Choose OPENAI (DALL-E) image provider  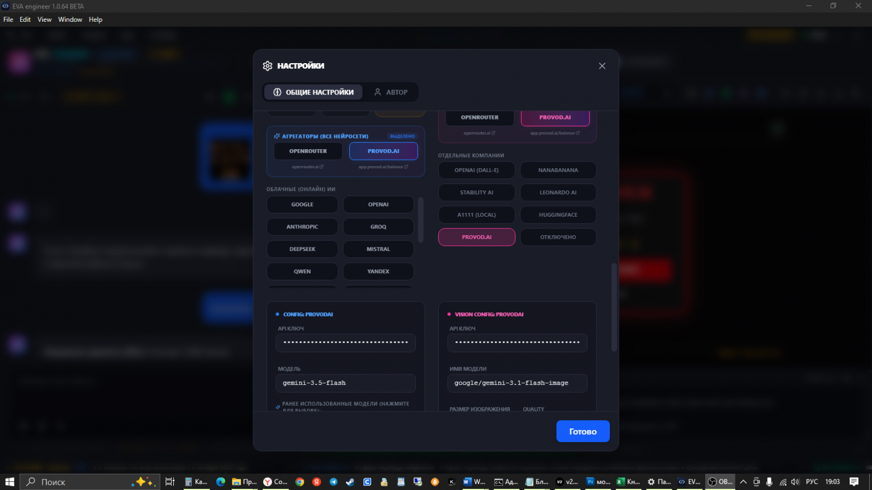(477, 170)
